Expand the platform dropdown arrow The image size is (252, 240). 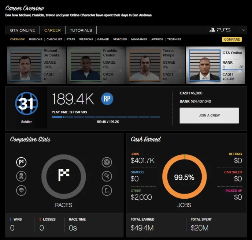[244, 30]
